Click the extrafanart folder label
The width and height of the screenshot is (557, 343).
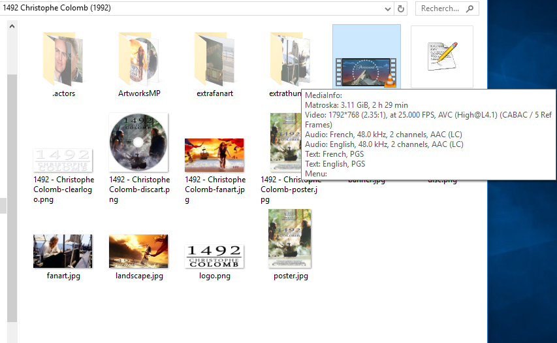(215, 93)
